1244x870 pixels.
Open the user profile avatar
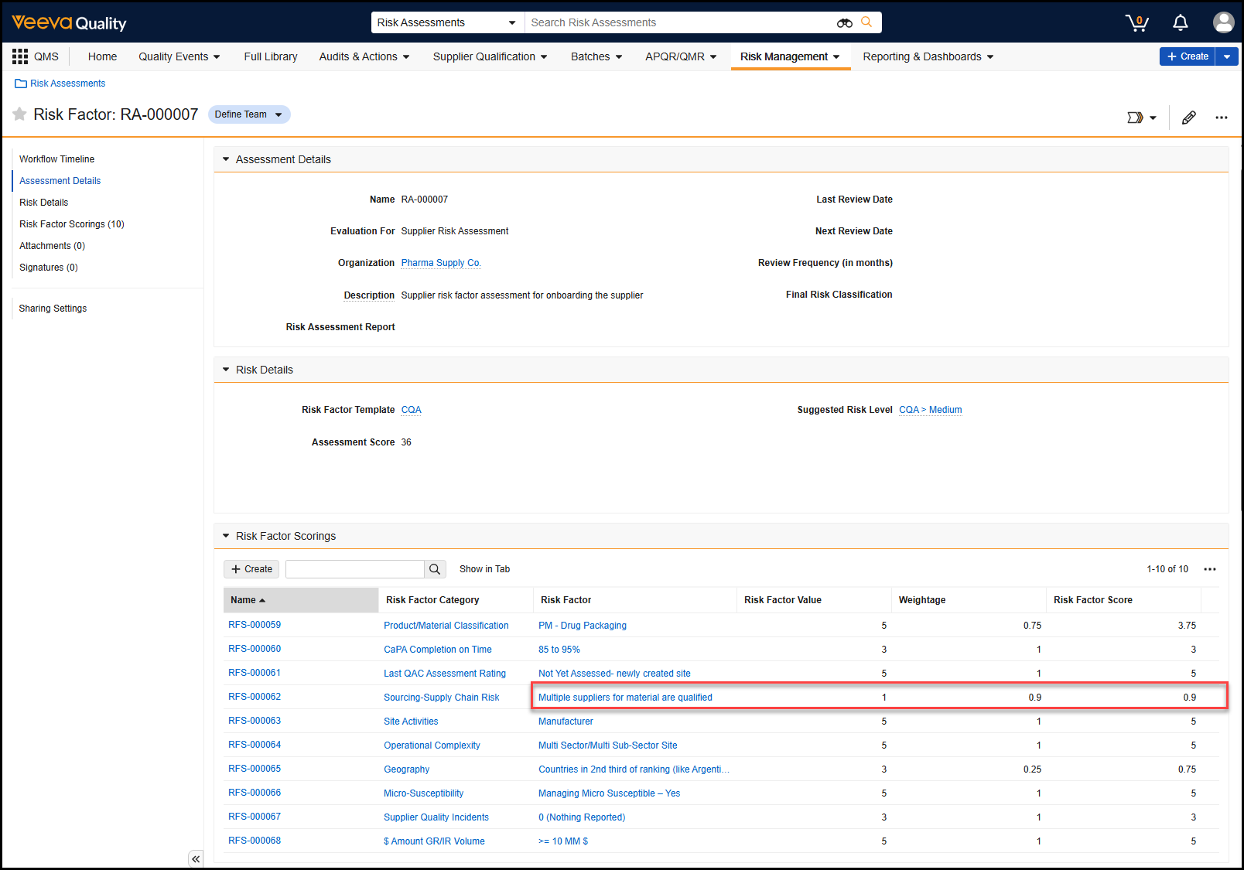[1223, 22]
